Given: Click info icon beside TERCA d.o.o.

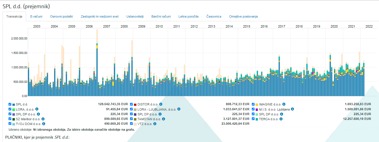Looking at the screenshot, I should (281, 119).
